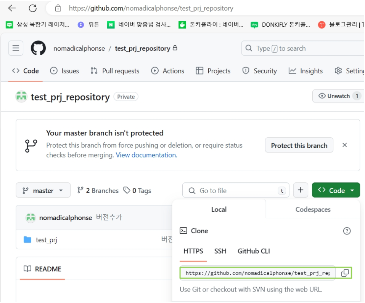Open the 버전추가 commit message link
The image size is (365, 303).
tap(109, 217)
